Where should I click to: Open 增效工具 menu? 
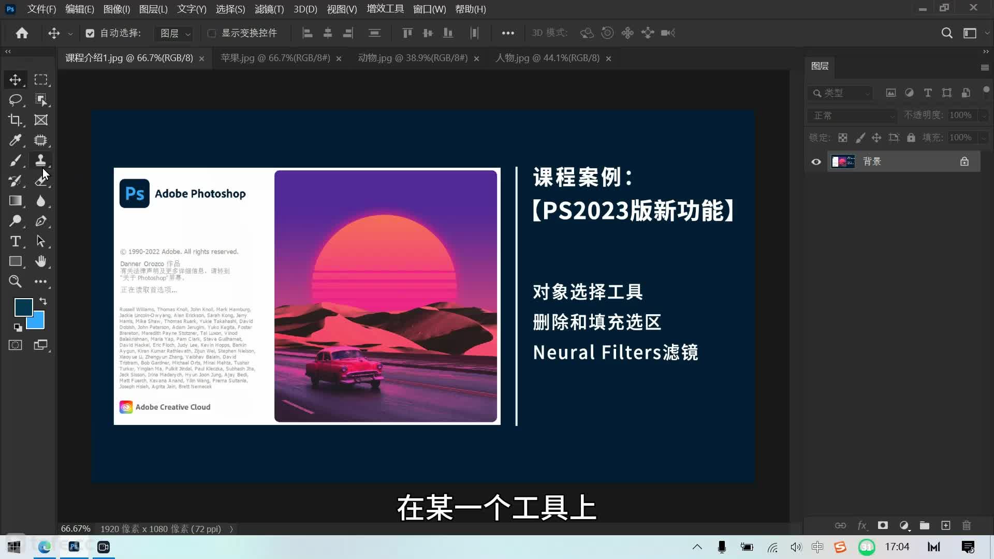tap(385, 9)
